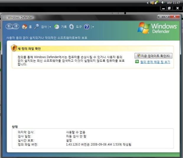Start a scan with the magnifier icon
Viewport: 183px width, 158px height.
pos(37,27)
